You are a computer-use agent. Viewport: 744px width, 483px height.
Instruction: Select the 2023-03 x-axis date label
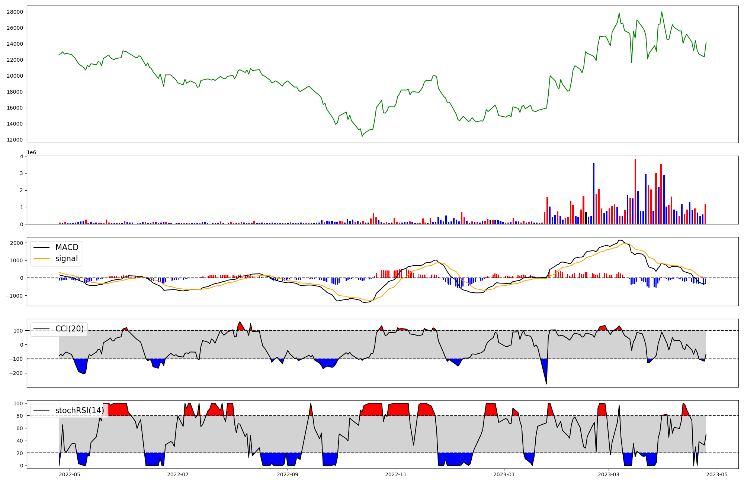[x=609, y=474]
